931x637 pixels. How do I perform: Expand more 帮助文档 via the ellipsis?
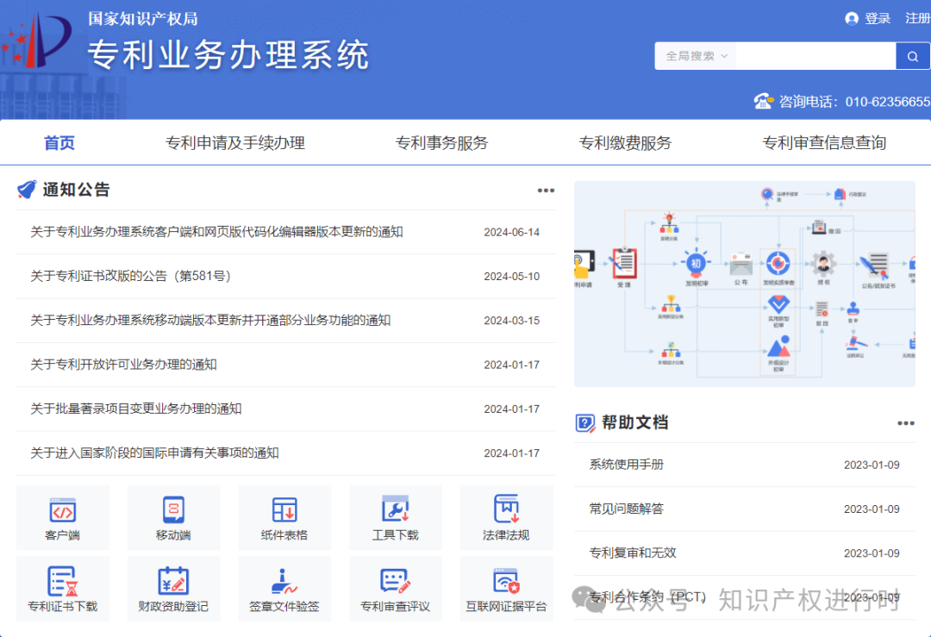[905, 423]
